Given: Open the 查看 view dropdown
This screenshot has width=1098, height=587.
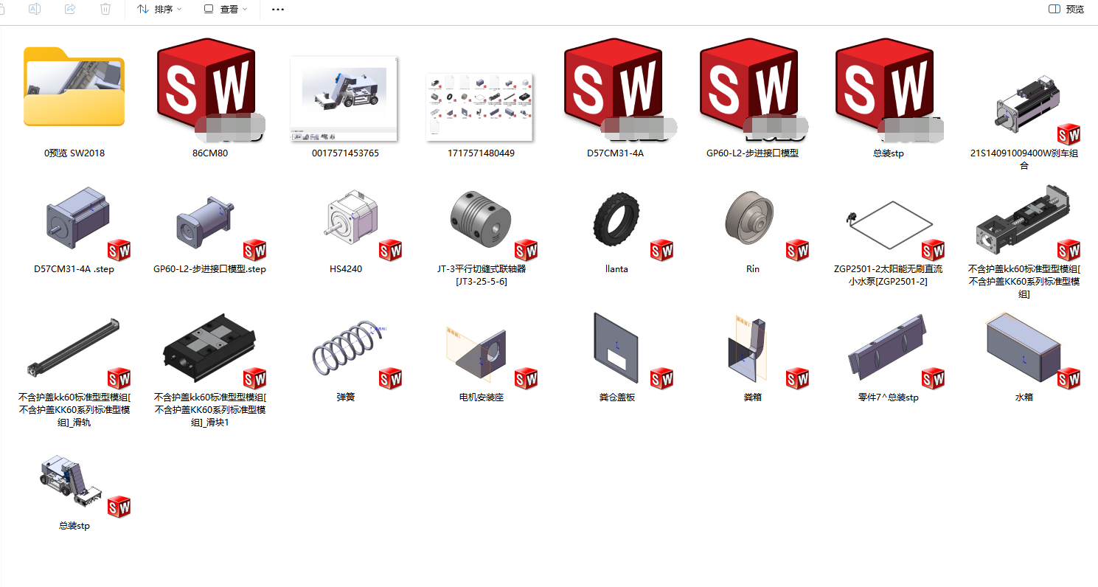Looking at the screenshot, I should (x=226, y=9).
